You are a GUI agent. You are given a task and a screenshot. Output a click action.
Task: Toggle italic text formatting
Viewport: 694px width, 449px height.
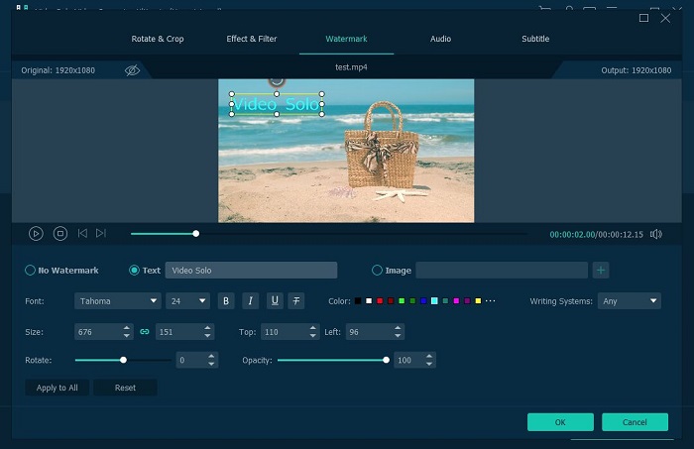[251, 301]
